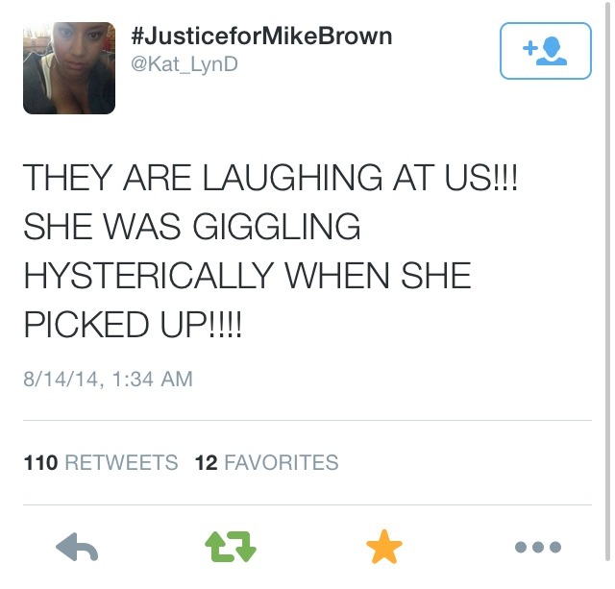Tap the line 'THEY ARE LAUGHING AT US!!!'
This screenshot has width=615, height=589.
pos(270,178)
